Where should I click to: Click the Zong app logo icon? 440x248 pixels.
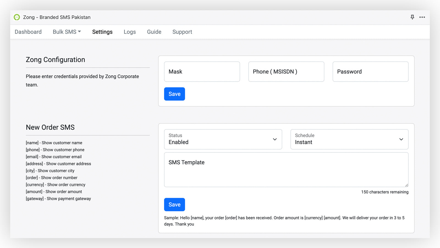tap(17, 17)
